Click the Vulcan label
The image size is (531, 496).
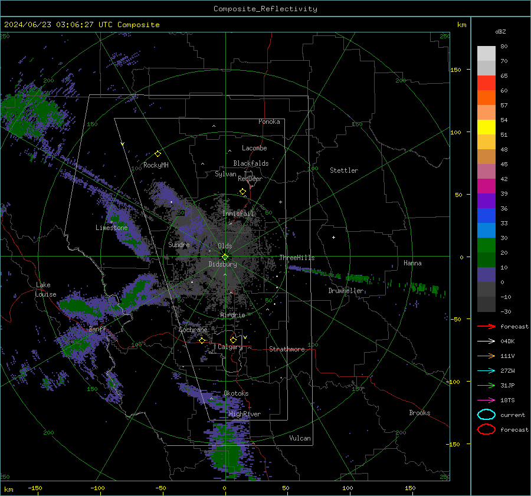300,438
